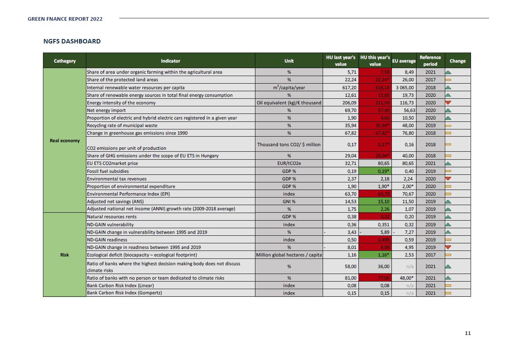Click the yellow dash for Bank Carbon Risk Index (Gompertz)

pos(448,293)
